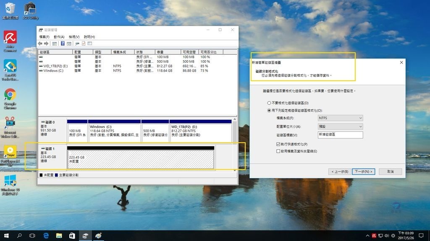Expand the 配置單位大小 dropdown
This screenshot has height=241, width=430.
pos(340,126)
